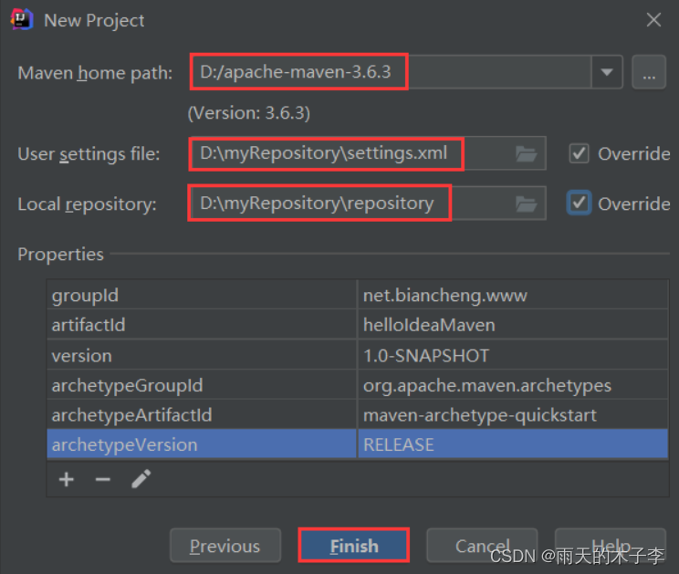Select the artifactId property name cell
Viewport: 679px width, 574px height.
[x=202, y=325]
